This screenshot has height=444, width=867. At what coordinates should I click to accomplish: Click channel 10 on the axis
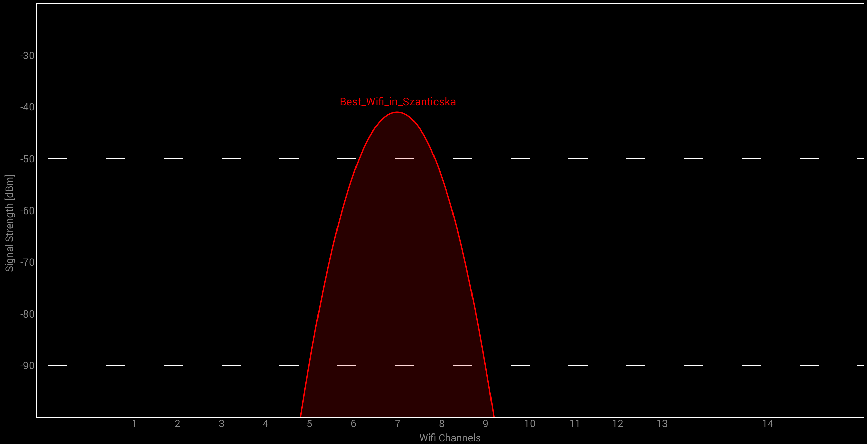tap(530, 424)
